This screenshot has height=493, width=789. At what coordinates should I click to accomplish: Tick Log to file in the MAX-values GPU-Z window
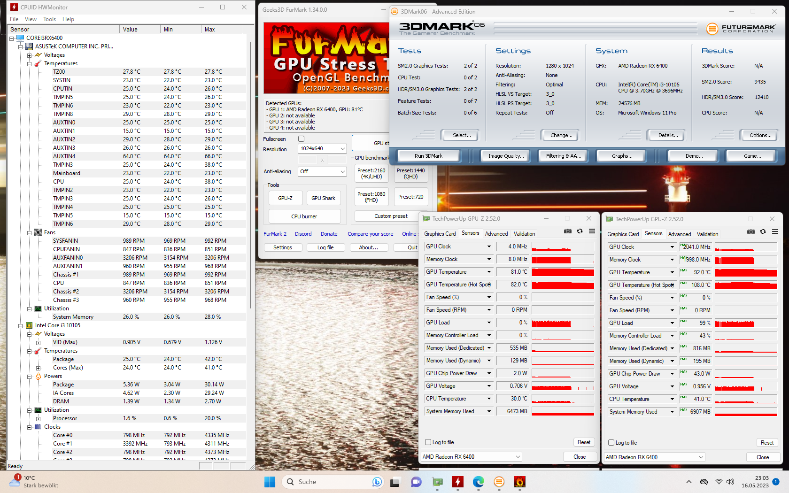(x=611, y=443)
